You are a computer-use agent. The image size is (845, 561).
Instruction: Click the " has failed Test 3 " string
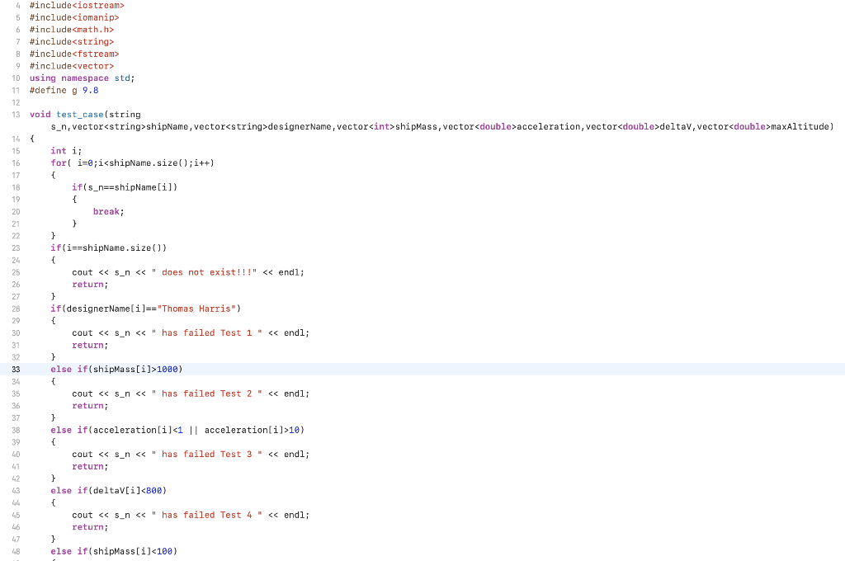point(207,455)
